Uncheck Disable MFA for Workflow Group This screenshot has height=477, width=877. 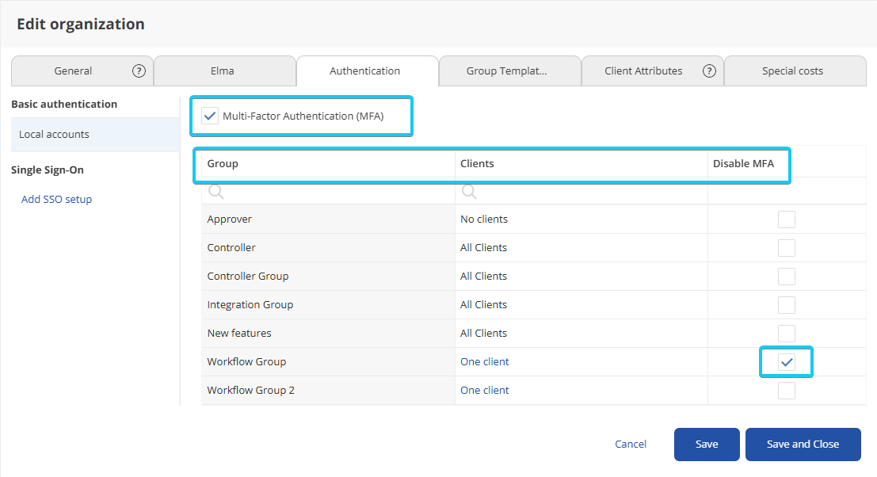coord(787,362)
